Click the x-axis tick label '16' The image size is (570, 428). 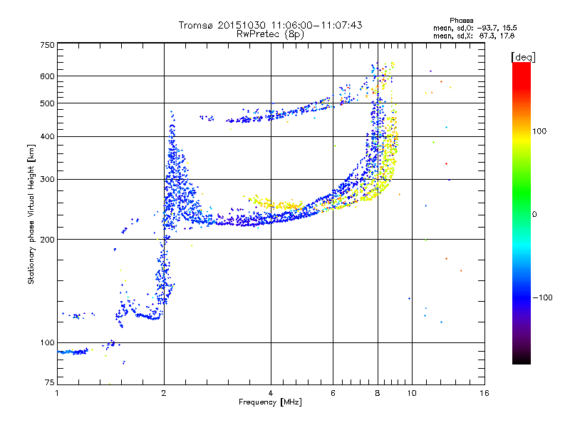tap(484, 393)
